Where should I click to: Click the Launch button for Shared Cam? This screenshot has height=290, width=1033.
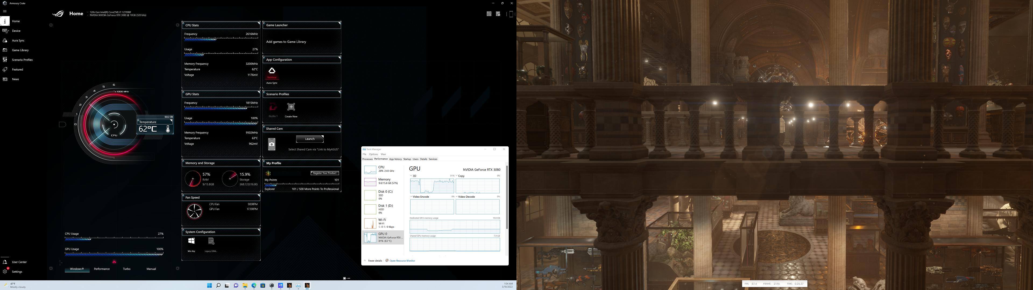pos(310,139)
